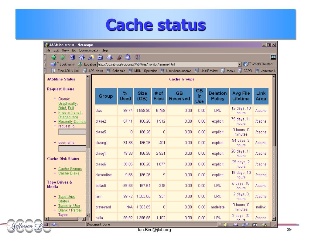Open the Bookmarks dropdown
The width and height of the screenshot is (311, 233).
click(x=67, y=64)
